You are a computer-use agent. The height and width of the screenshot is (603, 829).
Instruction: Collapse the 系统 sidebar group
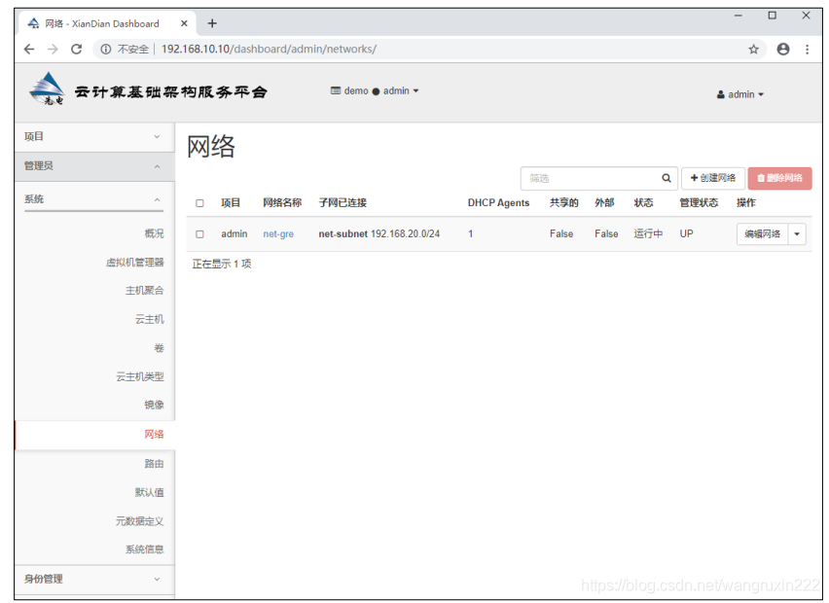[x=93, y=199]
